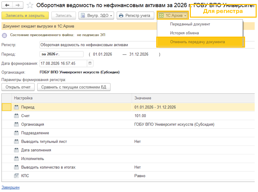Collapse the 1С:Архив dropdown menu

click(x=173, y=16)
